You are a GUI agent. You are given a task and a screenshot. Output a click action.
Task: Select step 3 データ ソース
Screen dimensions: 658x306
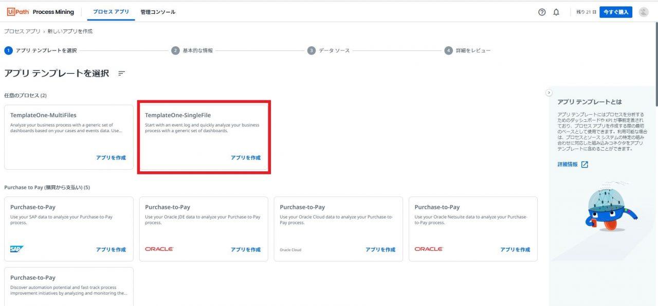coord(328,50)
